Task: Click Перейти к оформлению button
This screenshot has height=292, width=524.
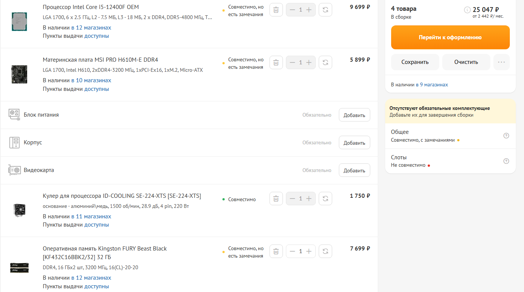Action: pyautogui.click(x=450, y=37)
